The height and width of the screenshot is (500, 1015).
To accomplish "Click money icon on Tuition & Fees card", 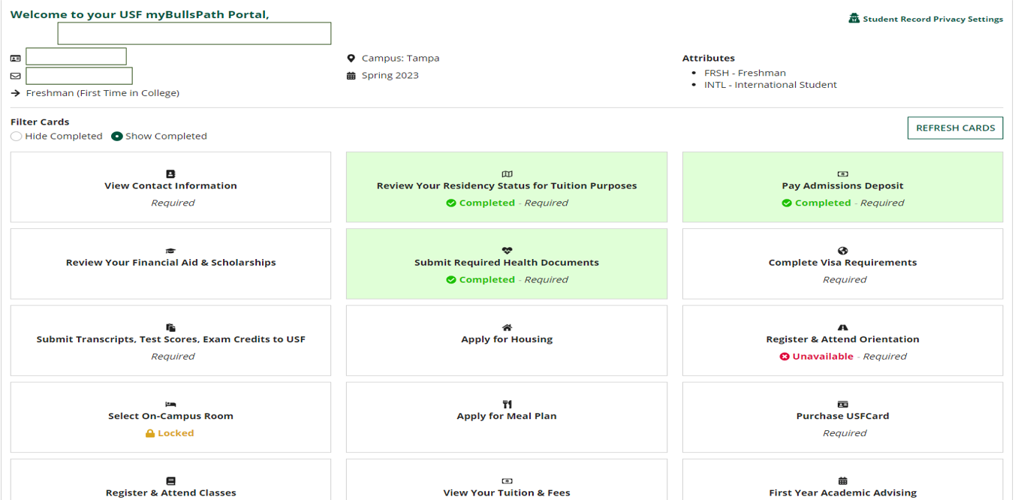I will pos(507,481).
